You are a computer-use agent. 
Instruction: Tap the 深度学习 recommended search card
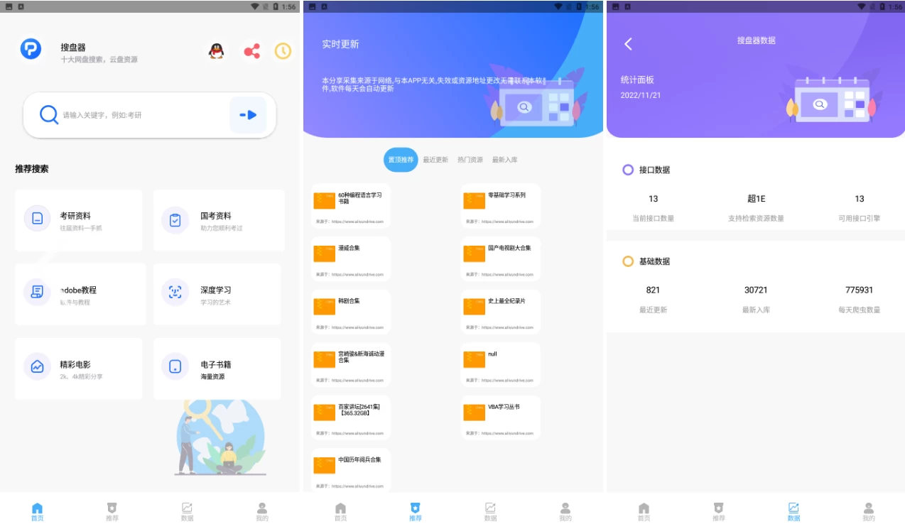(217, 294)
